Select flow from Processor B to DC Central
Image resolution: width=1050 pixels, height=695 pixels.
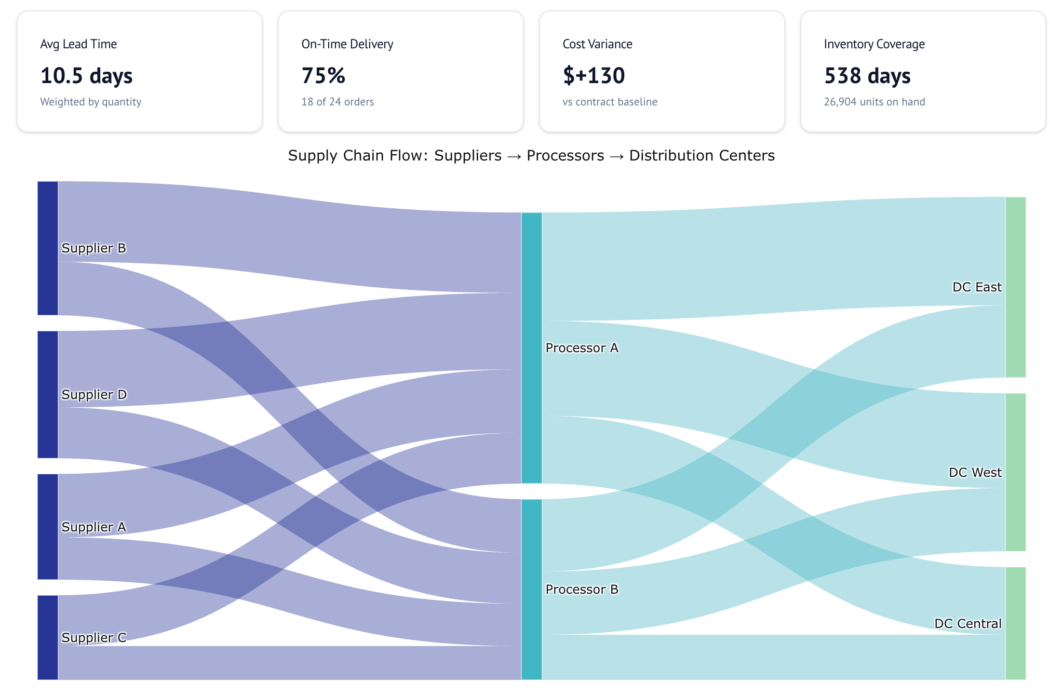tap(774, 657)
